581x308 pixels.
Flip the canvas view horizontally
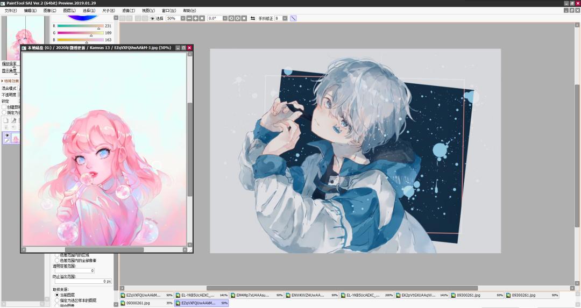(253, 18)
